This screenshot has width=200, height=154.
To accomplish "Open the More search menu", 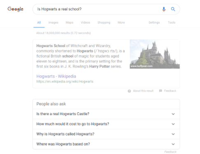I will pyautogui.click(x=121, y=22).
